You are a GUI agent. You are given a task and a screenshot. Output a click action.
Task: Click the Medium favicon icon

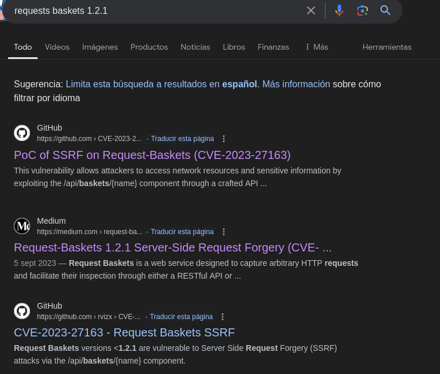(22, 226)
